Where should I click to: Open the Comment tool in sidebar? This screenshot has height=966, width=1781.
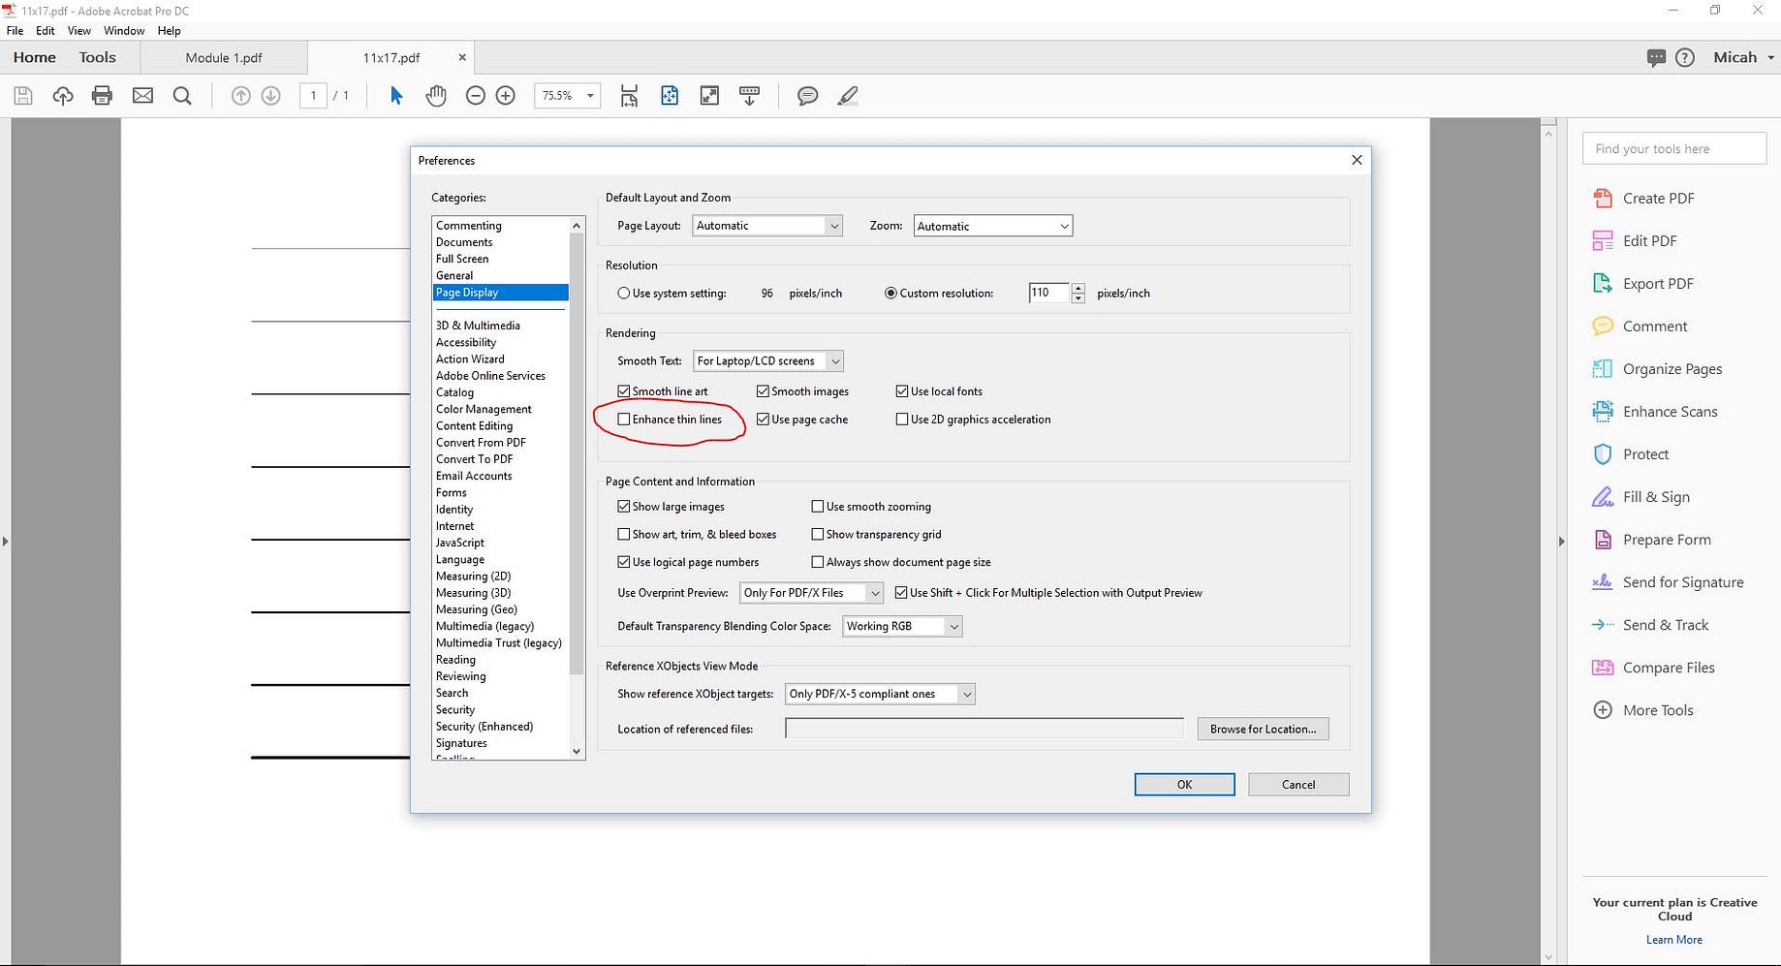1640,327
